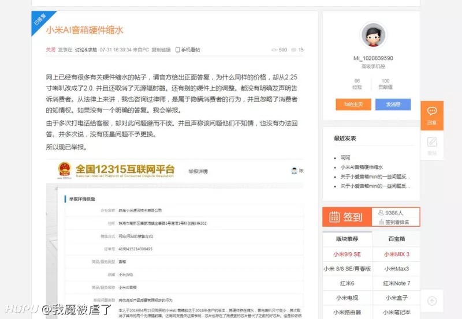Switch to the 版块推荐 tab

coord(347,239)
